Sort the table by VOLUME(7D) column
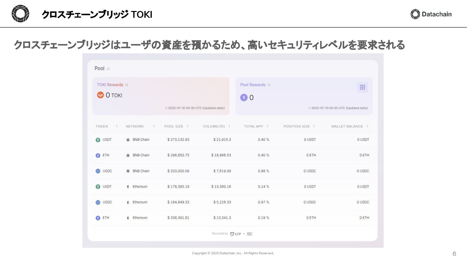The height and width of the screenshot is (262, 467). click(229, 126)
